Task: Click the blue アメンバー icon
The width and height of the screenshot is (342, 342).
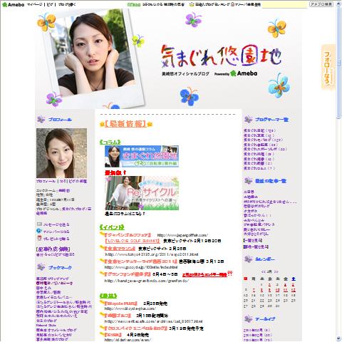Action: (x=39, y=231)
